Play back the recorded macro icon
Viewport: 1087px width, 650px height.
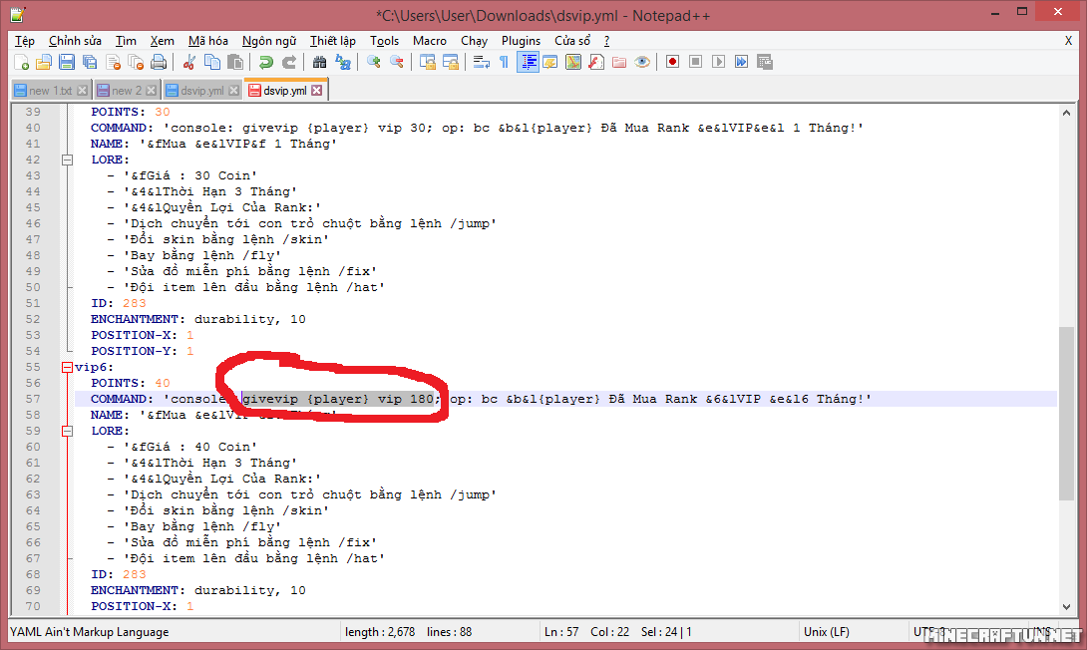click(x=718, y=63)
